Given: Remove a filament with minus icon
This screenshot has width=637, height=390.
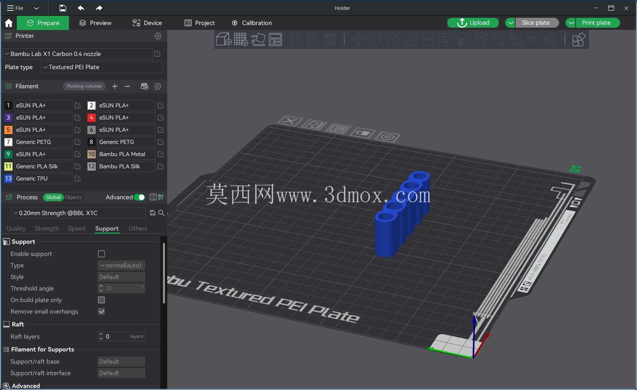Looking at the screenshot, I should [127, 86].
